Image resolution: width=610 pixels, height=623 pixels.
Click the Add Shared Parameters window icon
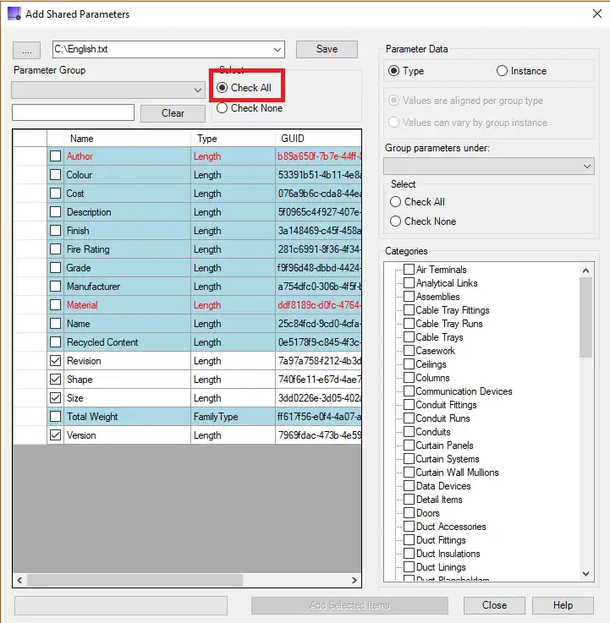[x=14, y=13]
